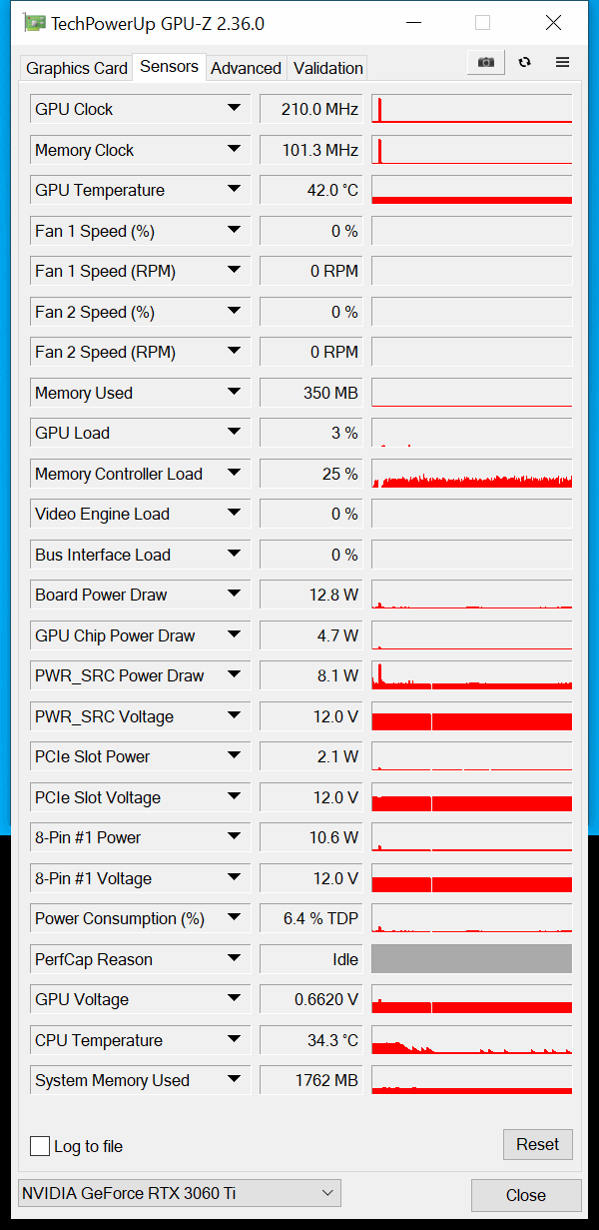Viewport: 599px width, 1230px height.
Task: Open the Validation tab
Action: point(327,68)
